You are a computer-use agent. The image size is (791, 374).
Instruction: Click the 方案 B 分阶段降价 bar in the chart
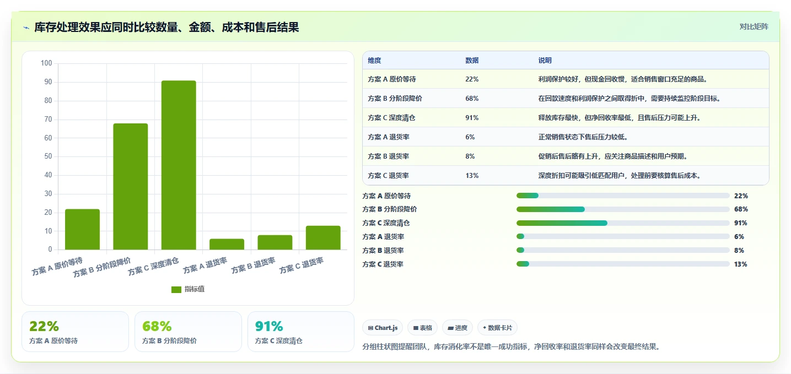(131, 186)
